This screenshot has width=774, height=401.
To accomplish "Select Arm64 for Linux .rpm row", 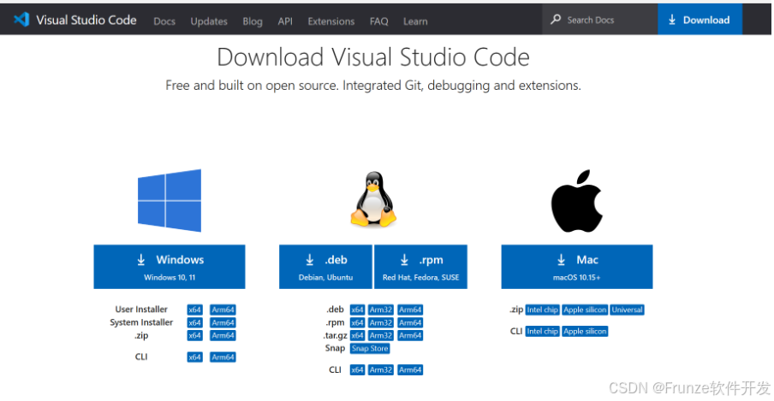I will tap(410, 322).
